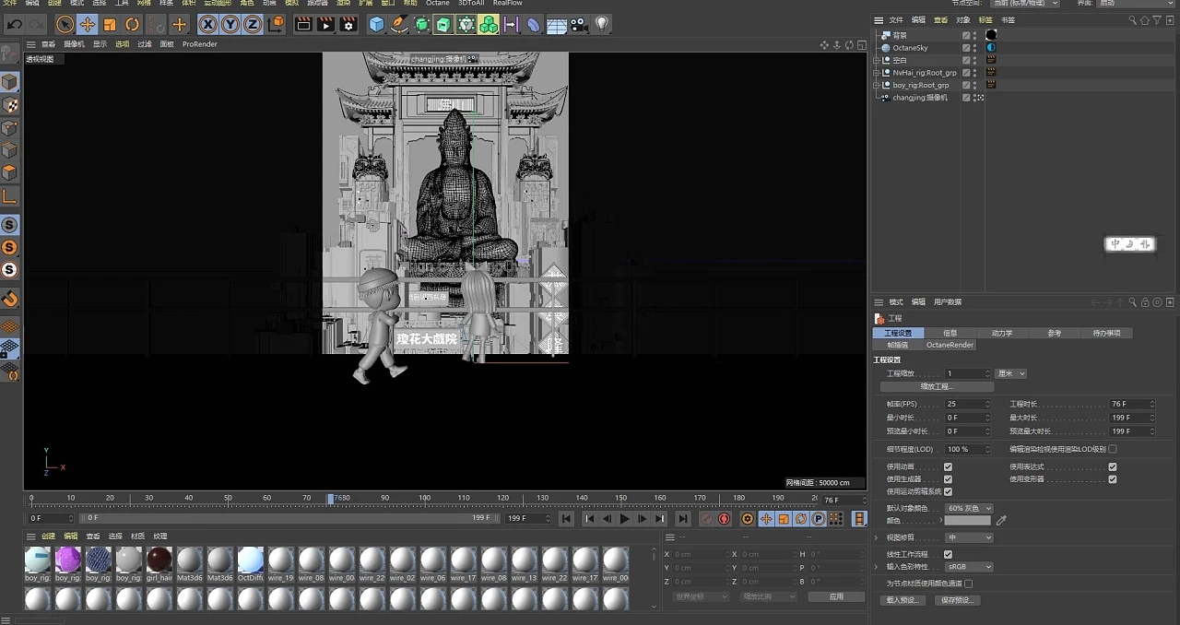Image resolution: width=1180 pixels, height=625 pixels.
Task: Click the 保存预设... button
Action: pyautogui.click(x=958, y=600)
